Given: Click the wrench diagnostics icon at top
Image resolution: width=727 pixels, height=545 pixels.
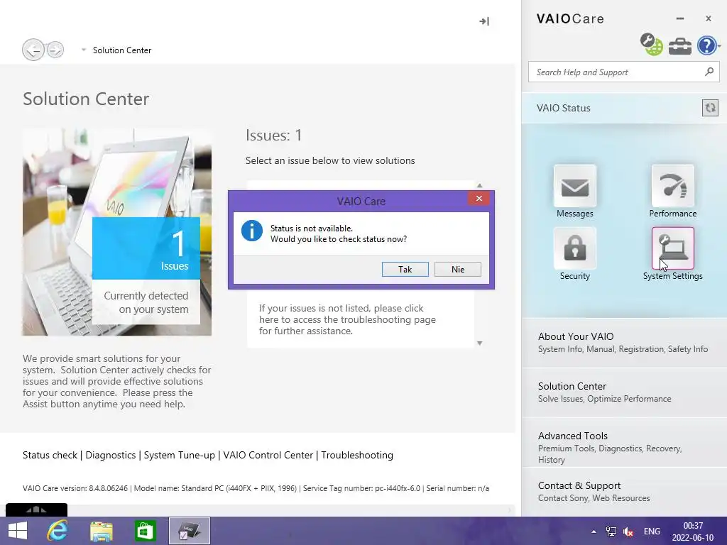Looking at the screenshot, I should 652,45.
